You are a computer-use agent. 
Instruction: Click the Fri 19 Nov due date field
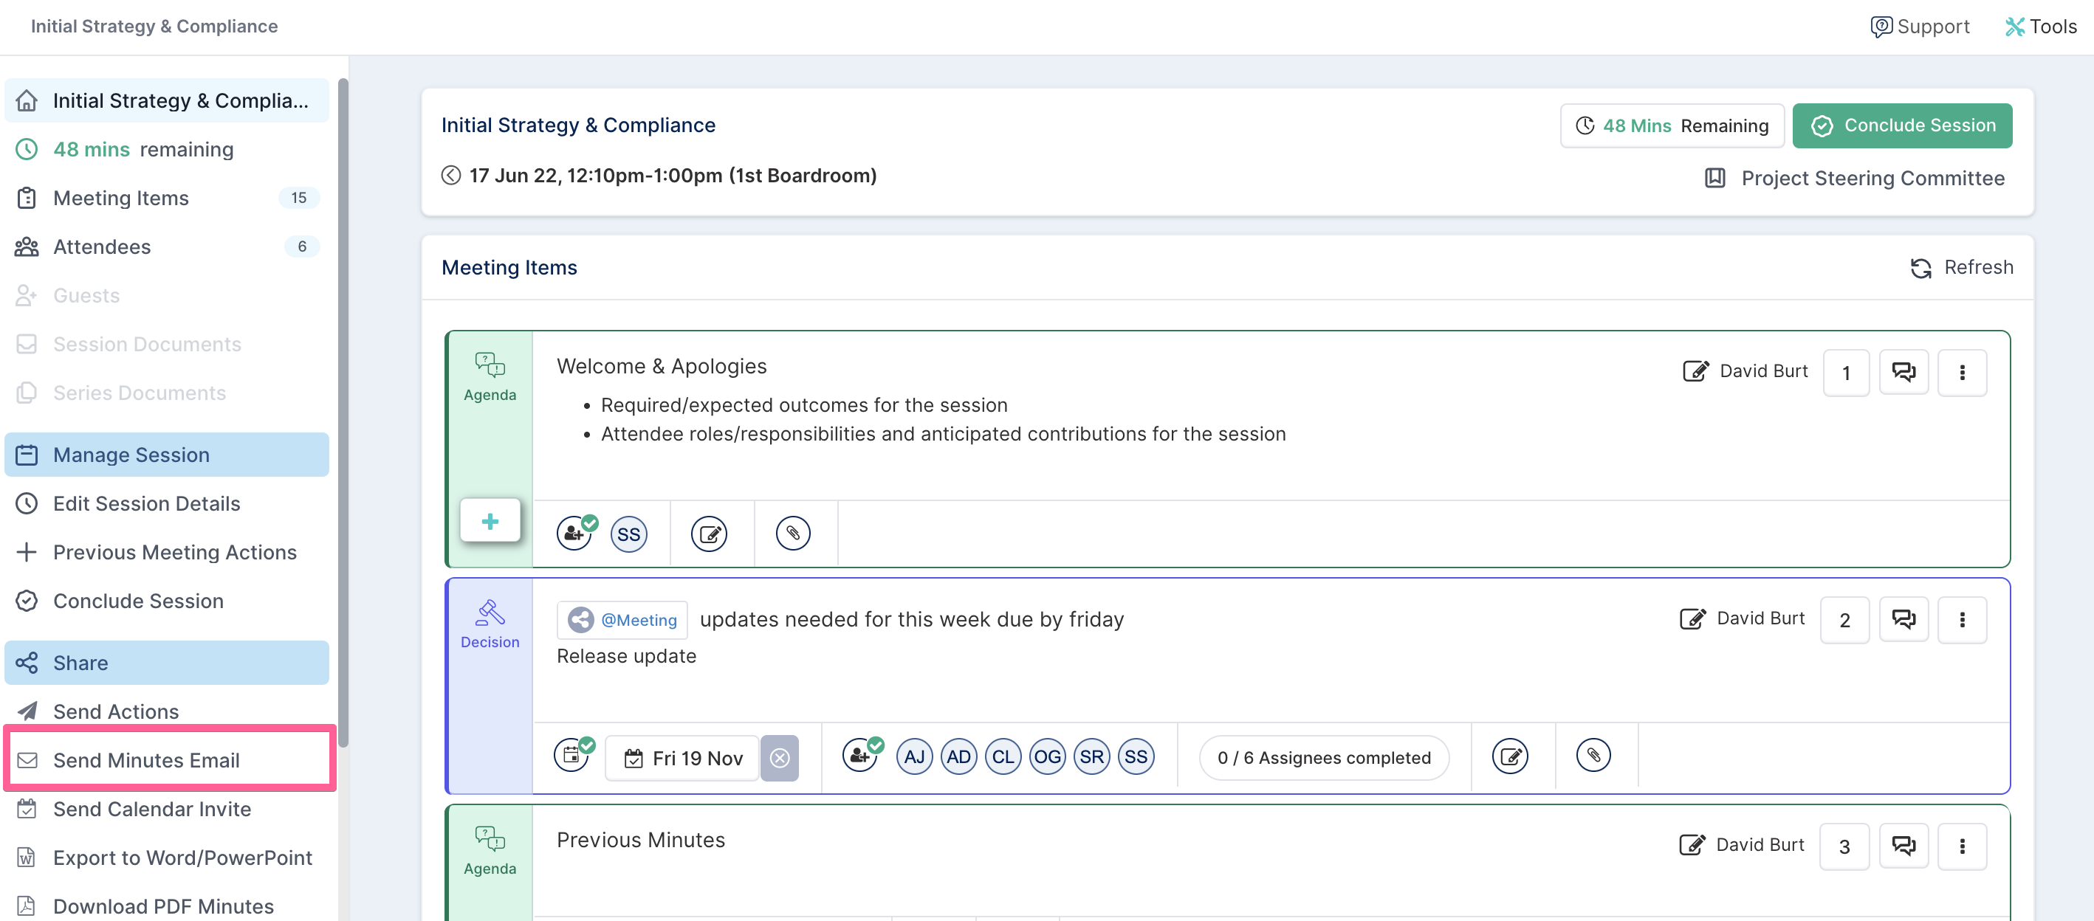(x=683, y=758)
